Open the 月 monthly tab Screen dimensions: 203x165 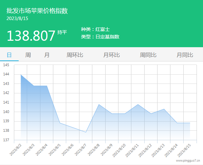[x=47, y=55]
